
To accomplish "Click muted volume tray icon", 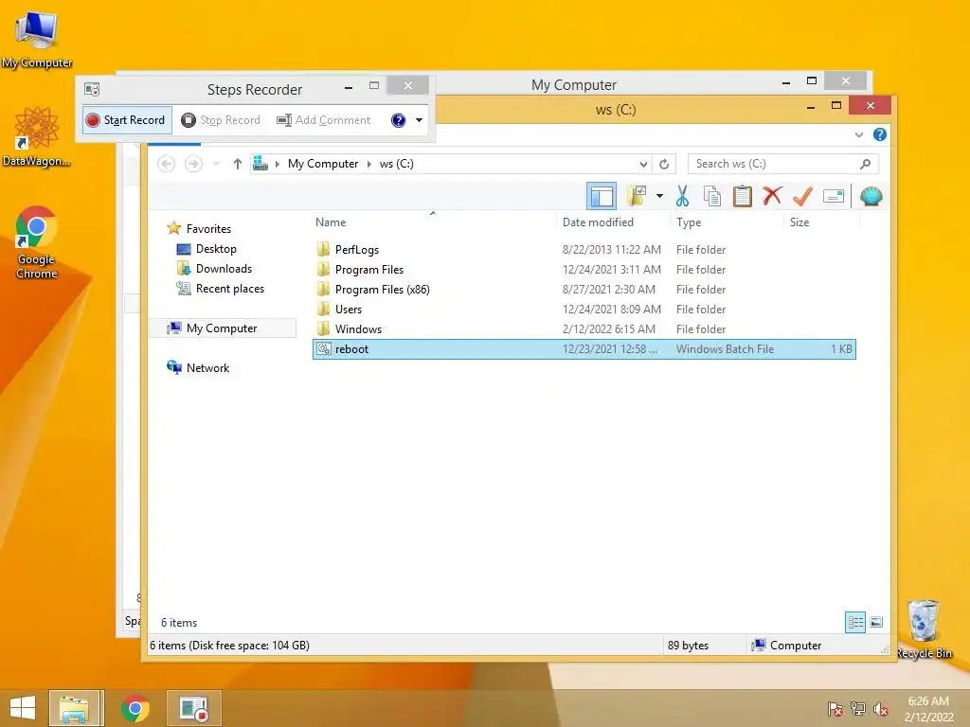I will click(x=881, y=709).
